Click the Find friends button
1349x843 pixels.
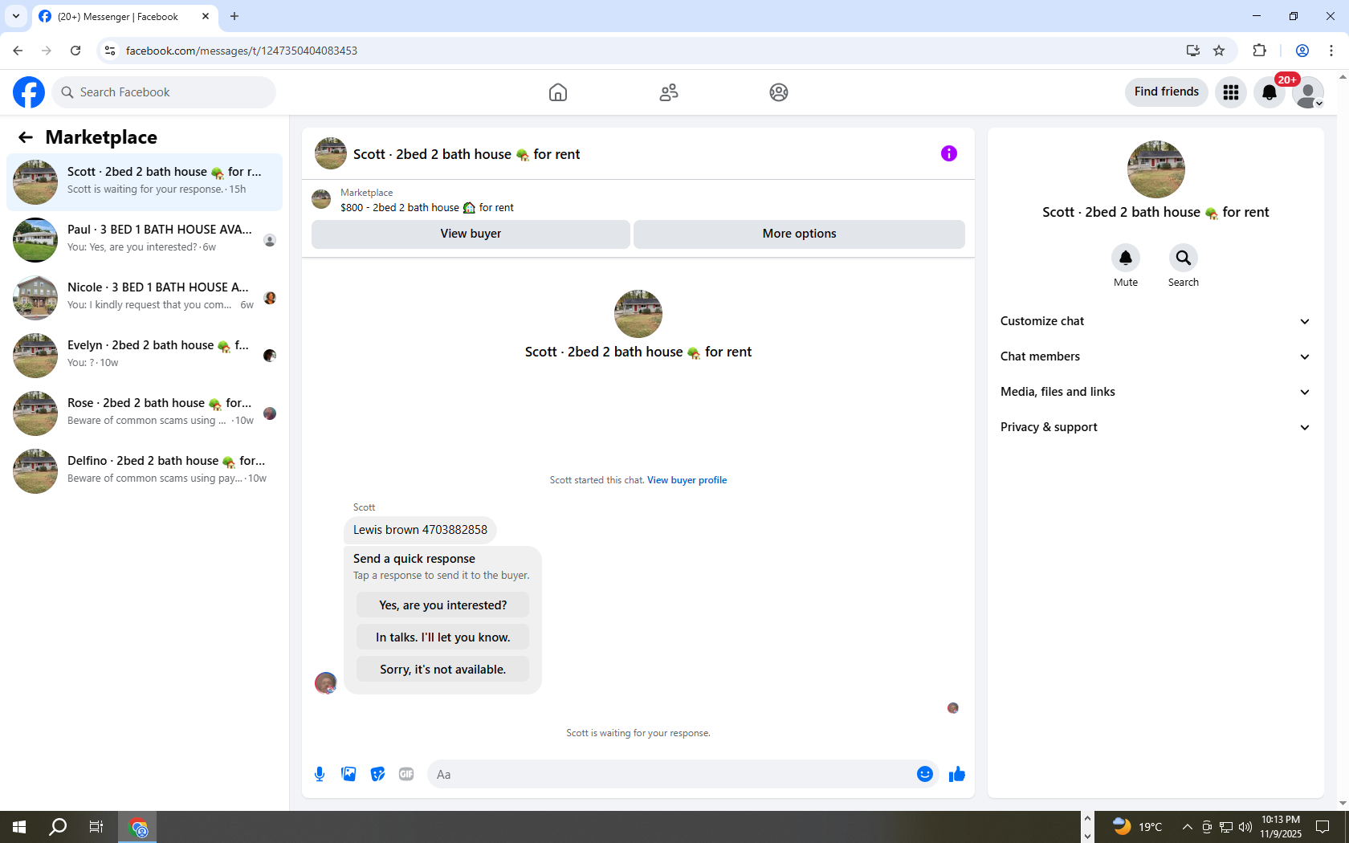[1166, 92]
